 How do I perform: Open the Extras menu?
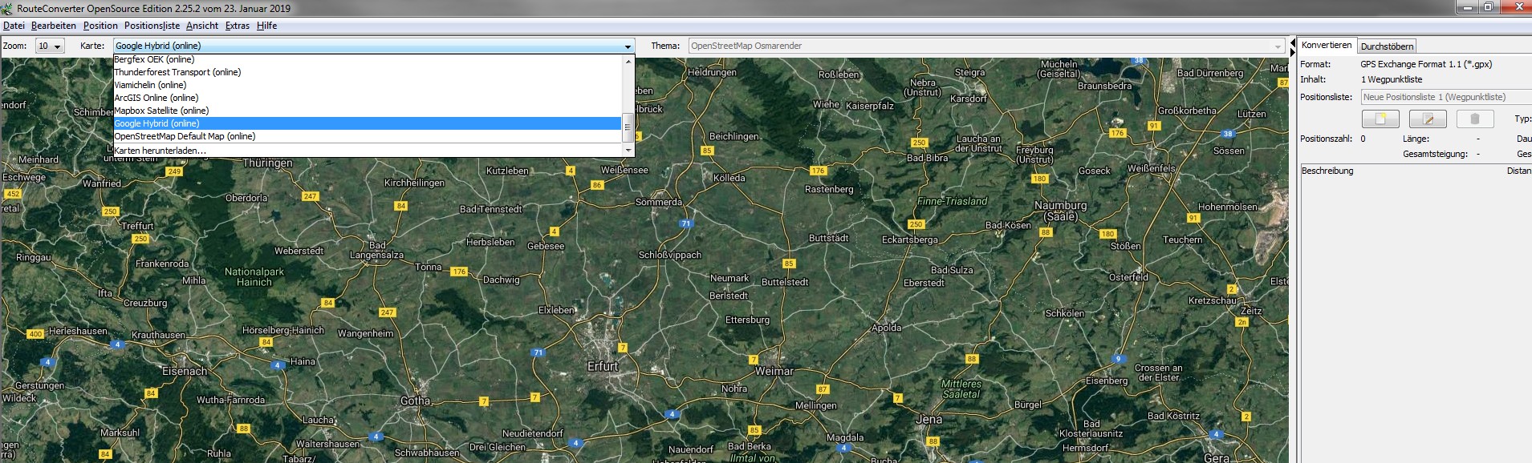click(237, 26)
